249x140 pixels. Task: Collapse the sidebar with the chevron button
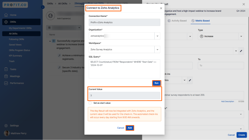[43, 7]
